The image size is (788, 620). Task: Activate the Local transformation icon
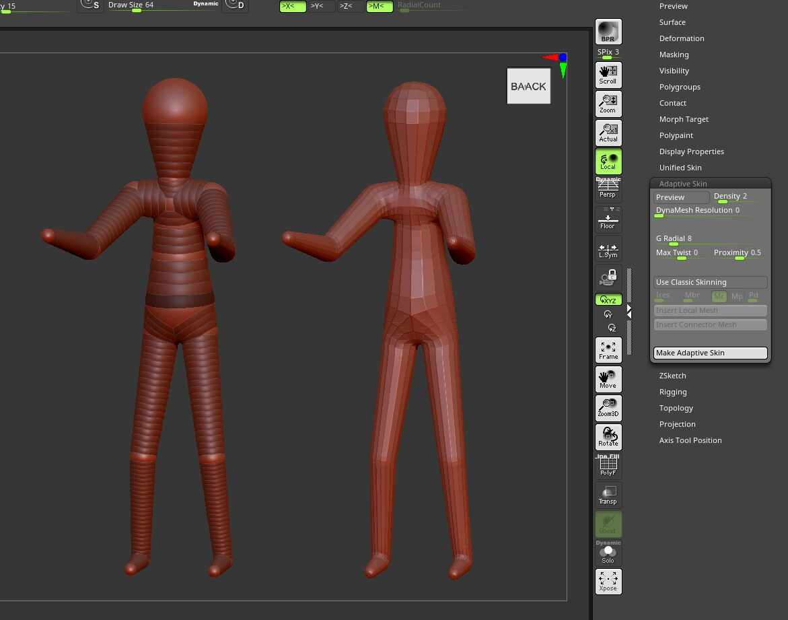pyautogui.click(x=608, y=161)
